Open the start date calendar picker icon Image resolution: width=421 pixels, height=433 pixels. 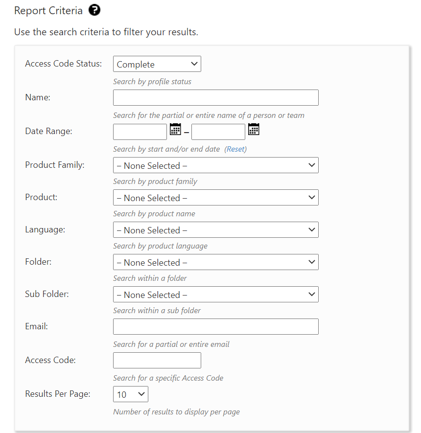175,129
